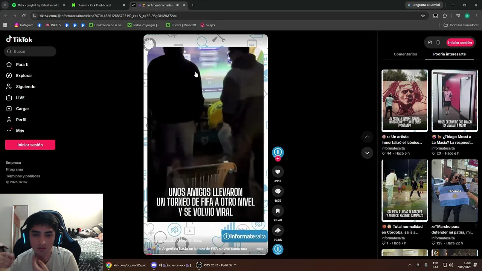Image resolution: width=482 pixels, height=271 pixels.
Task: Click the TikTok coins icon in header
Action: click(x=430, y=43)
